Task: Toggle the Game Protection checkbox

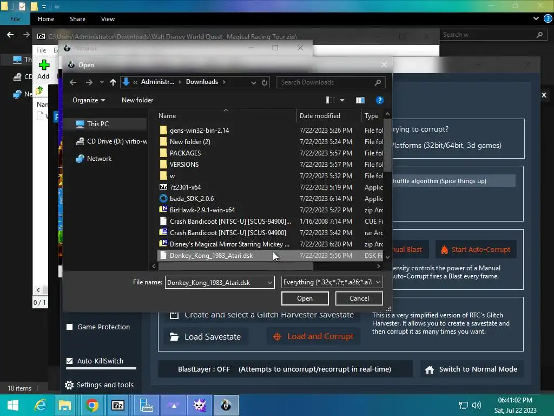Action: click(x=70, y=327)
